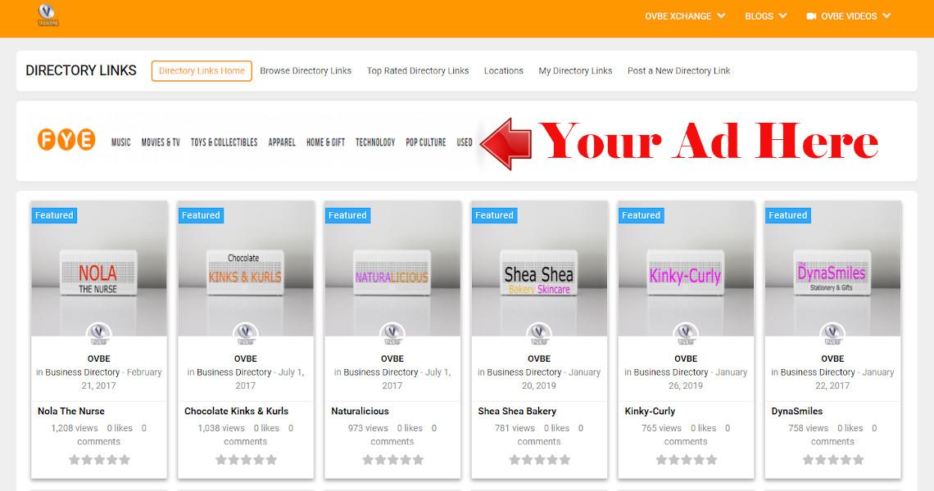Click Featured badge on Kinky-Curly card
934x491 pixels.
pos(641,215)
